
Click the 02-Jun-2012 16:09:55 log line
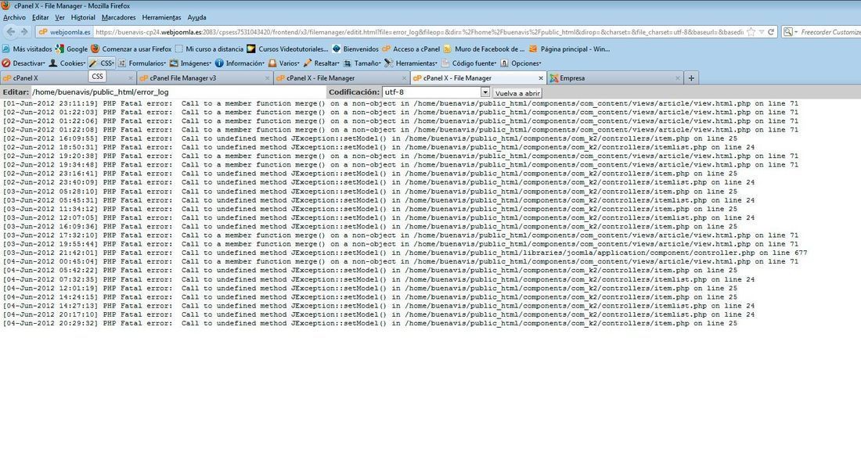[x=370, y=138]
